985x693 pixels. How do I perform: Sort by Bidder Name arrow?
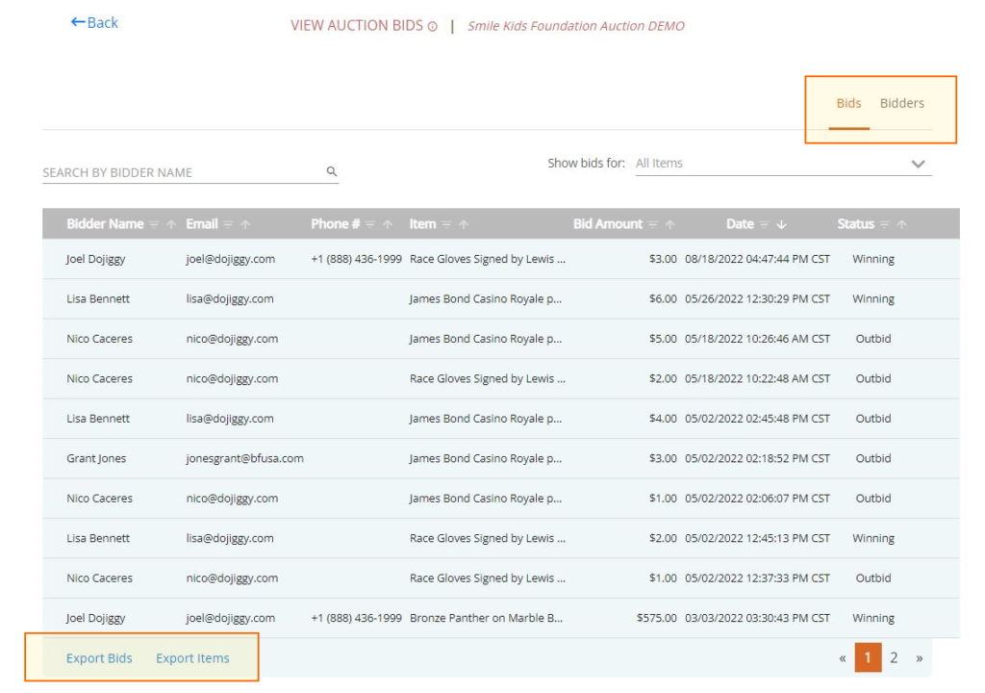(171, 224)
